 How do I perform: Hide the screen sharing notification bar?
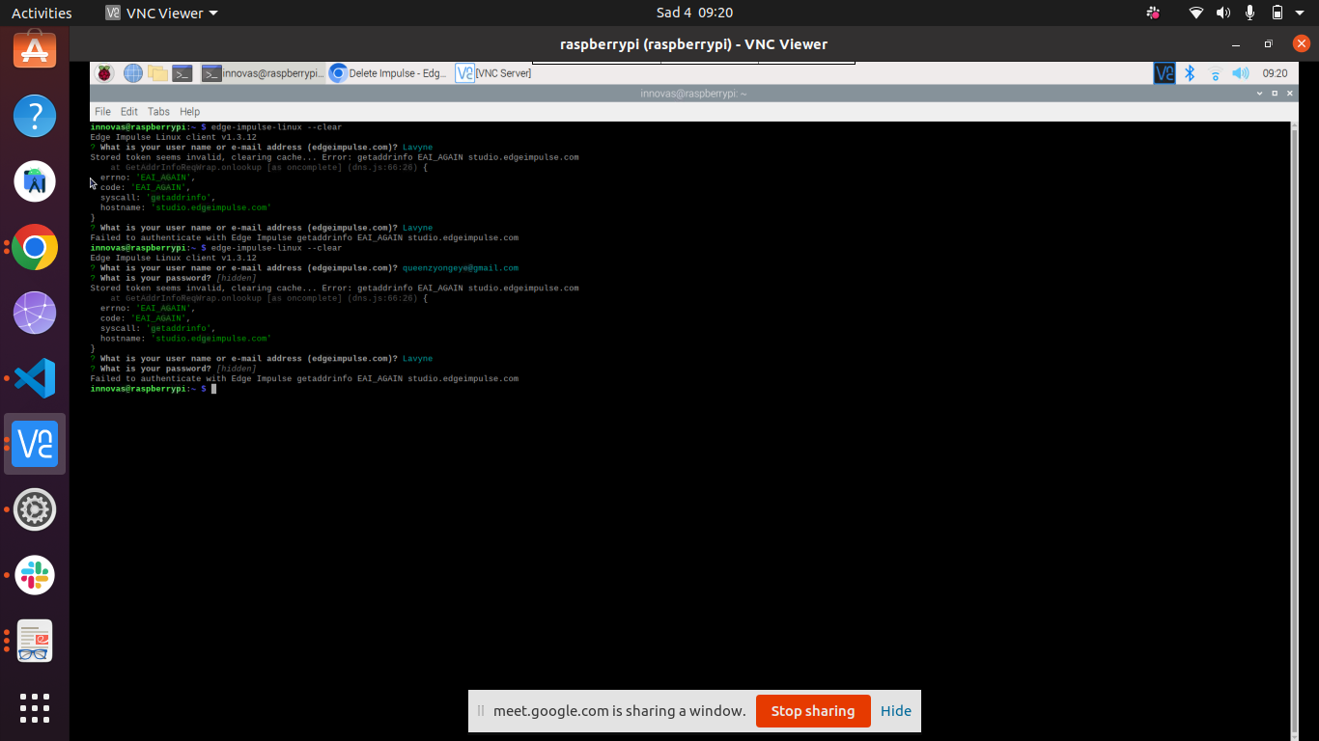pyautogui.click(x=895, y=711)
